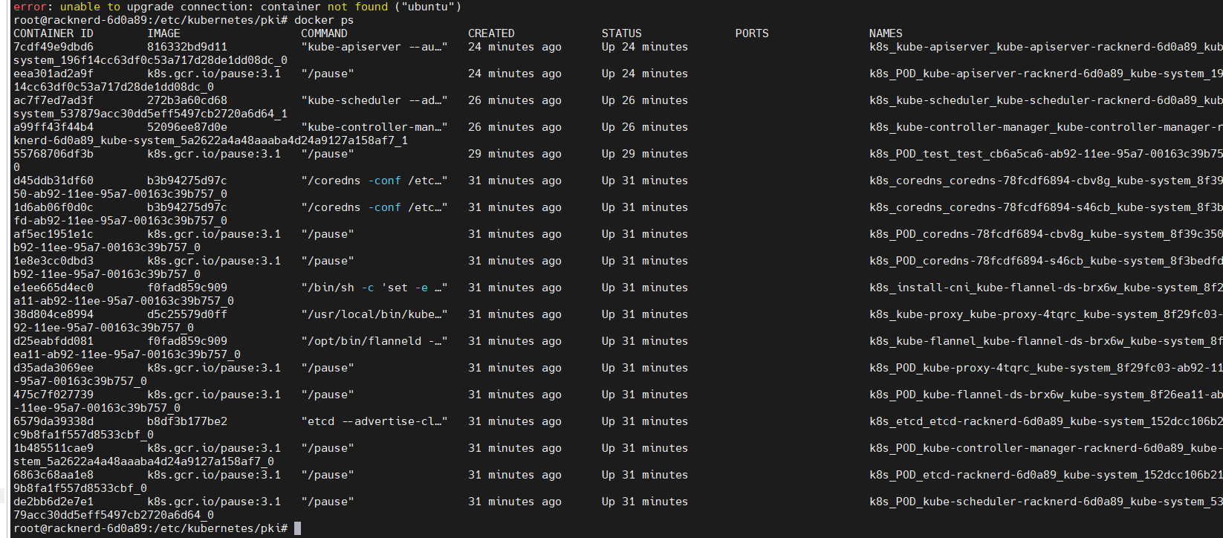The height and width of the screenshot is (538, 1223).
Task: Click image hash 52096ee87d0e
Action: (x=187, y=127)
